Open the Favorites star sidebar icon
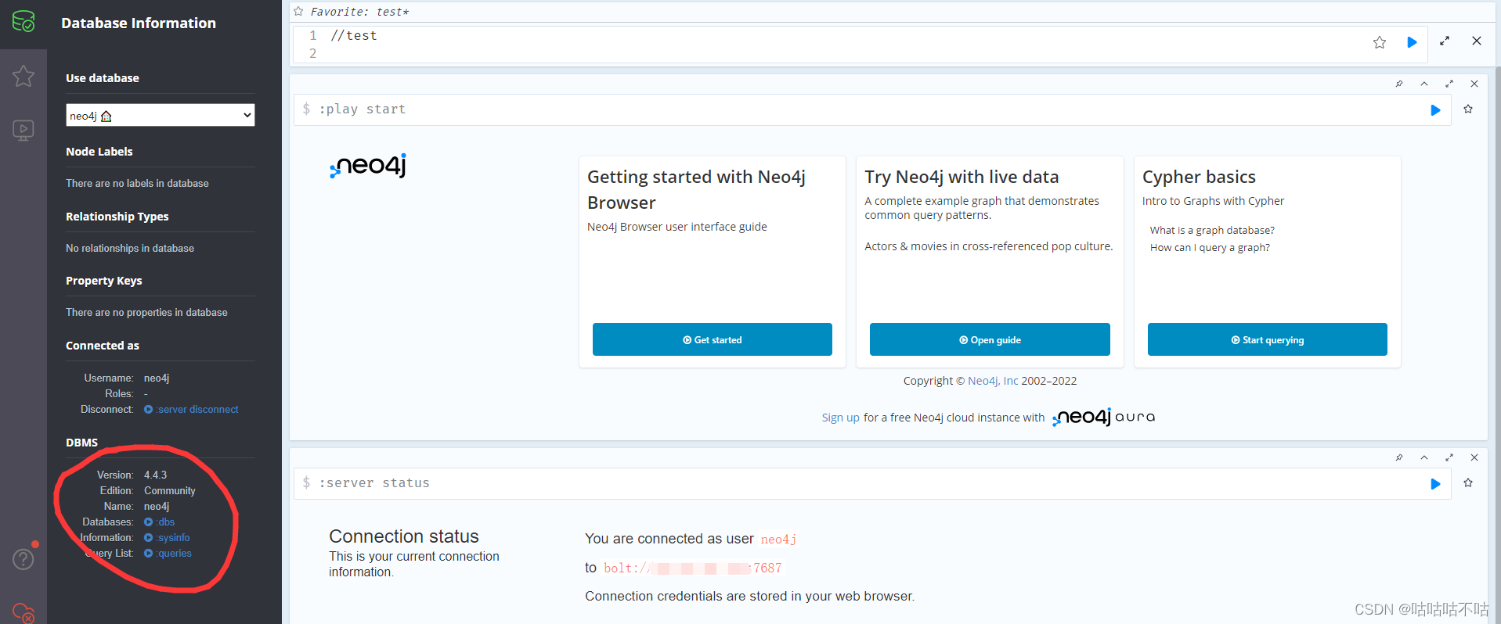This screenshot has height=624, width=1501. 23,76
